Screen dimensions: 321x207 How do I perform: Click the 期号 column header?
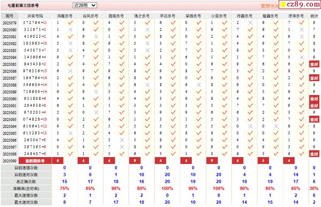[x=10, y=16]
